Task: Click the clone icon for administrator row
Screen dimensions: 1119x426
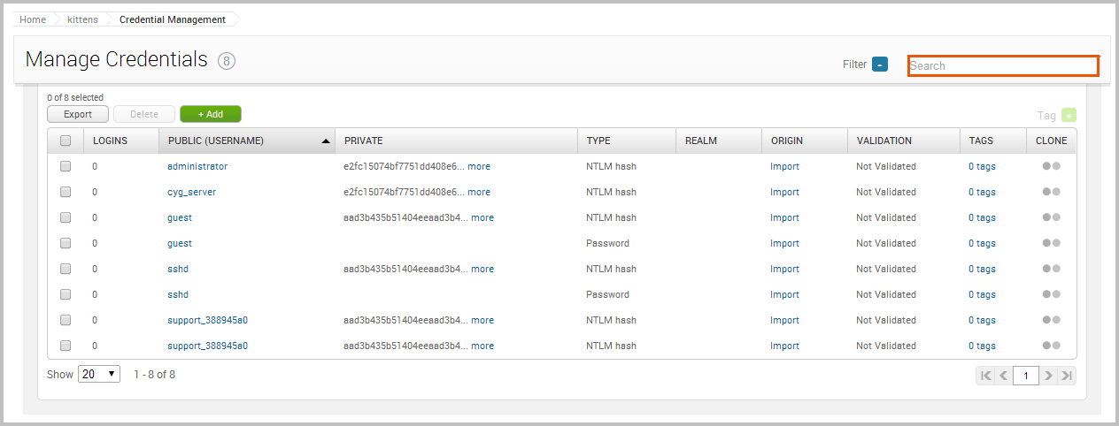Action: [1052, 166]
